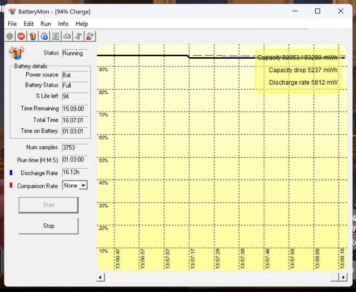Click the 10% axis label on chart

[104, 251]
